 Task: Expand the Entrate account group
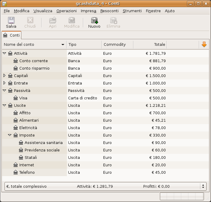click(4, 83)
